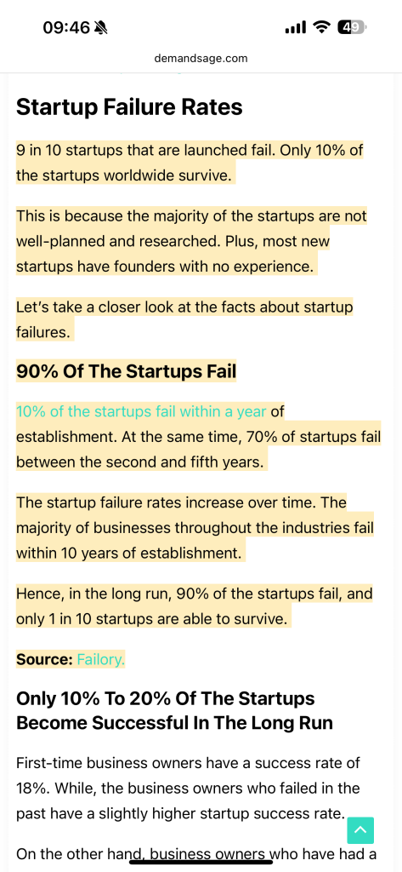Tap the cellular signal bars icon

click(x=296, y=27)
